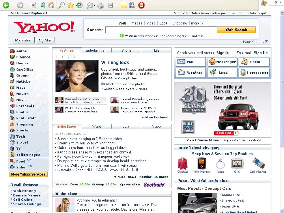Click the Chevrolet Volt concept car link
The width and height of the screenshot is (284, 213).
(233, 200)
